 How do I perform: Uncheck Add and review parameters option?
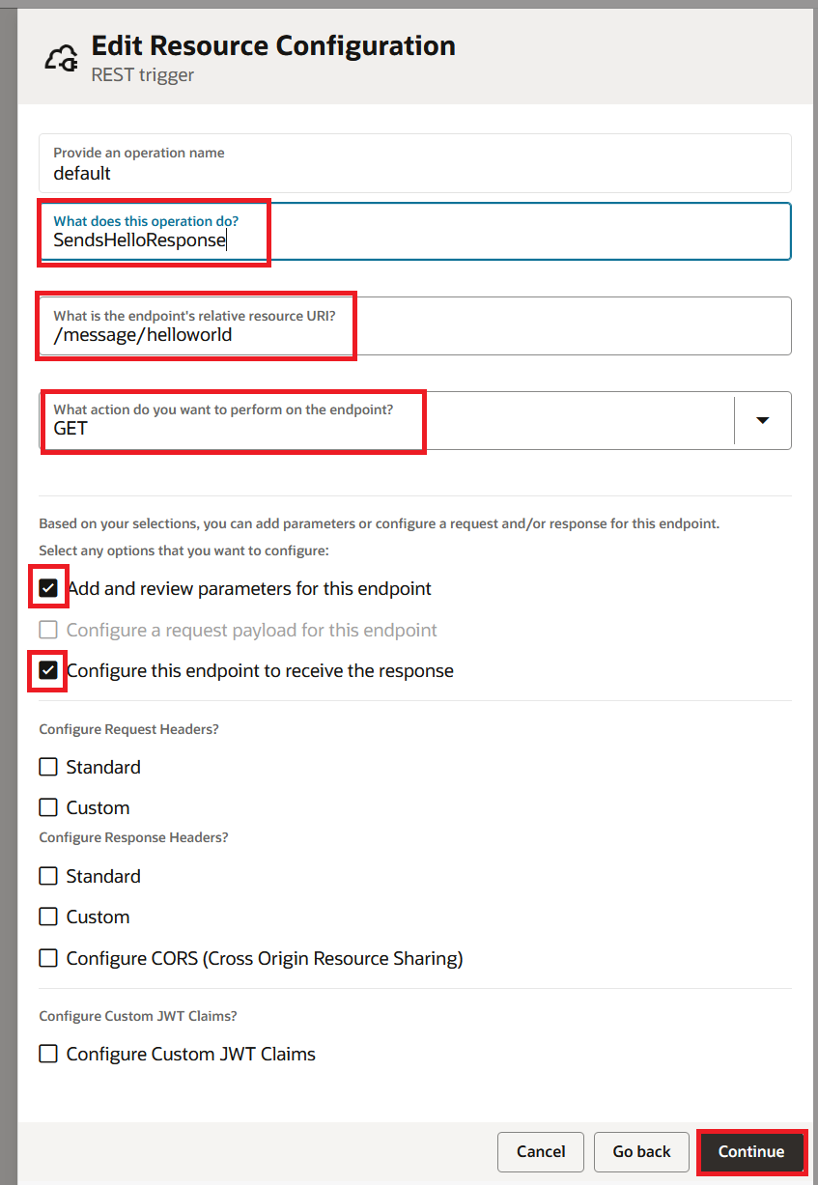[48, 588]
